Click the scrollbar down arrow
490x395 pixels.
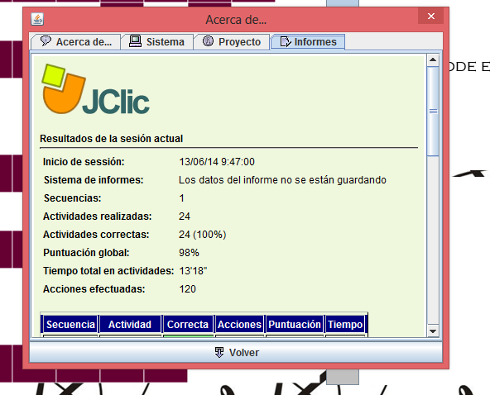tap(433, 331)
